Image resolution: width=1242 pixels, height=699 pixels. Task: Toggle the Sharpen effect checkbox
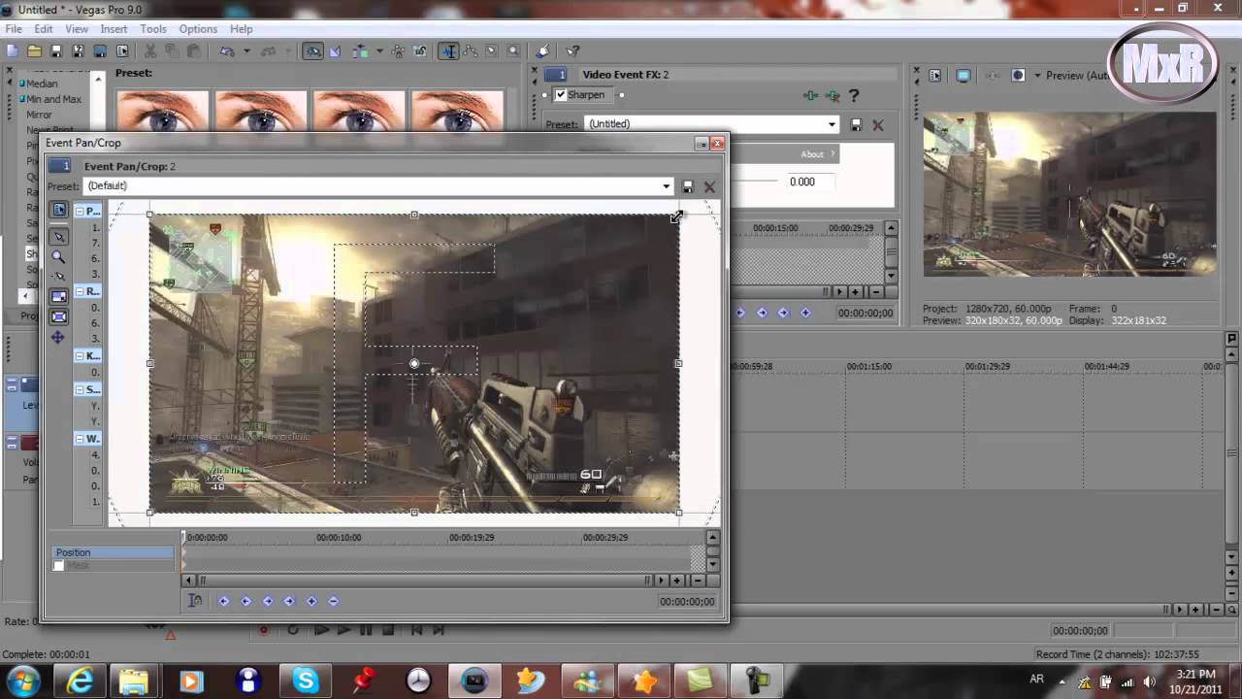click(x=560, y=95)
